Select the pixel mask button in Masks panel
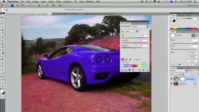The height and width of the screenshot is (112, 199). coord(193,35)
